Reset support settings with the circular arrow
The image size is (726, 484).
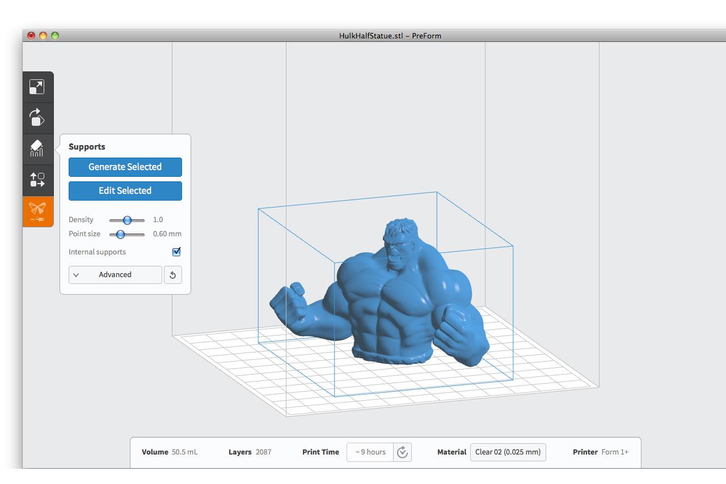[x=173, y=275]
